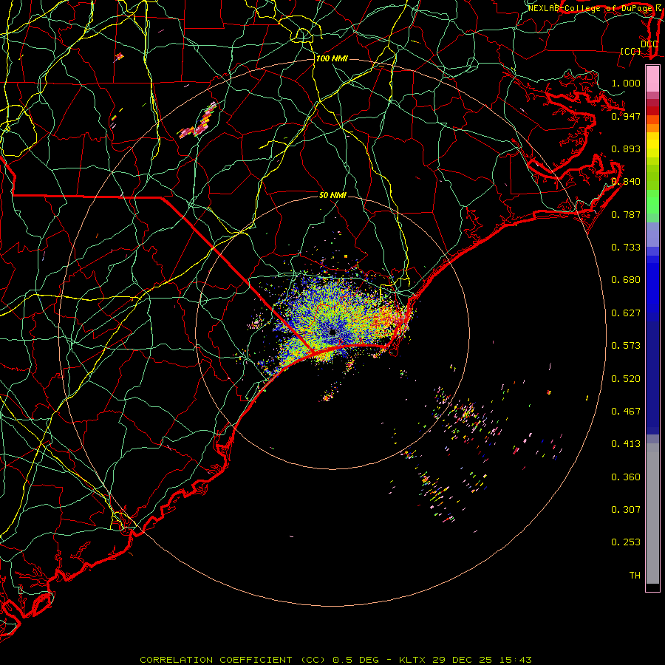Viewport: 665px width, 665px height.
Task: Click CORRELATION COEFFICIENT in the bottom caption
Action: click(216, 660)
